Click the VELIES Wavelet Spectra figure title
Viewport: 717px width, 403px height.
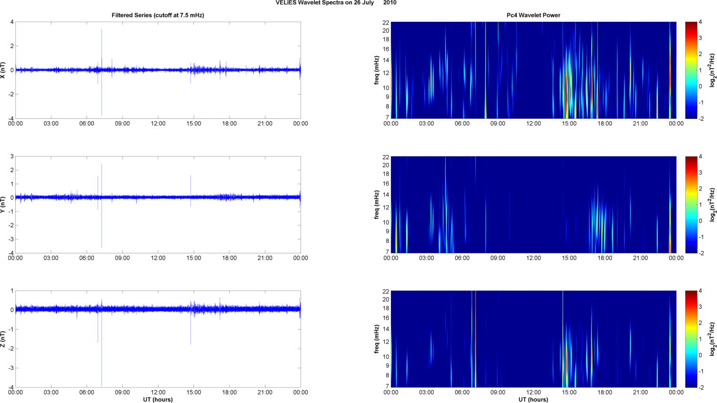336,3
